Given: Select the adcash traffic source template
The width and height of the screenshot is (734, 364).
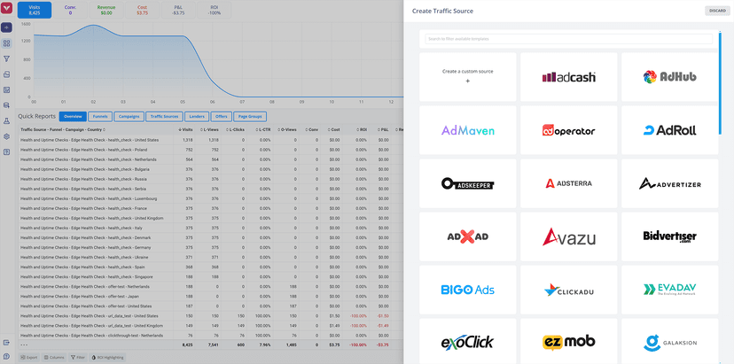Looking at the screenshot, I should [x=569, y=77].
